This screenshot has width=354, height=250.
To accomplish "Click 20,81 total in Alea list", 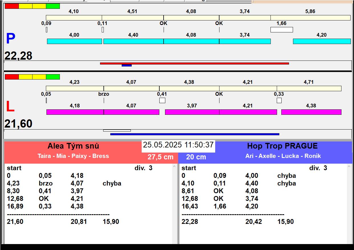I will pos(79,222).
